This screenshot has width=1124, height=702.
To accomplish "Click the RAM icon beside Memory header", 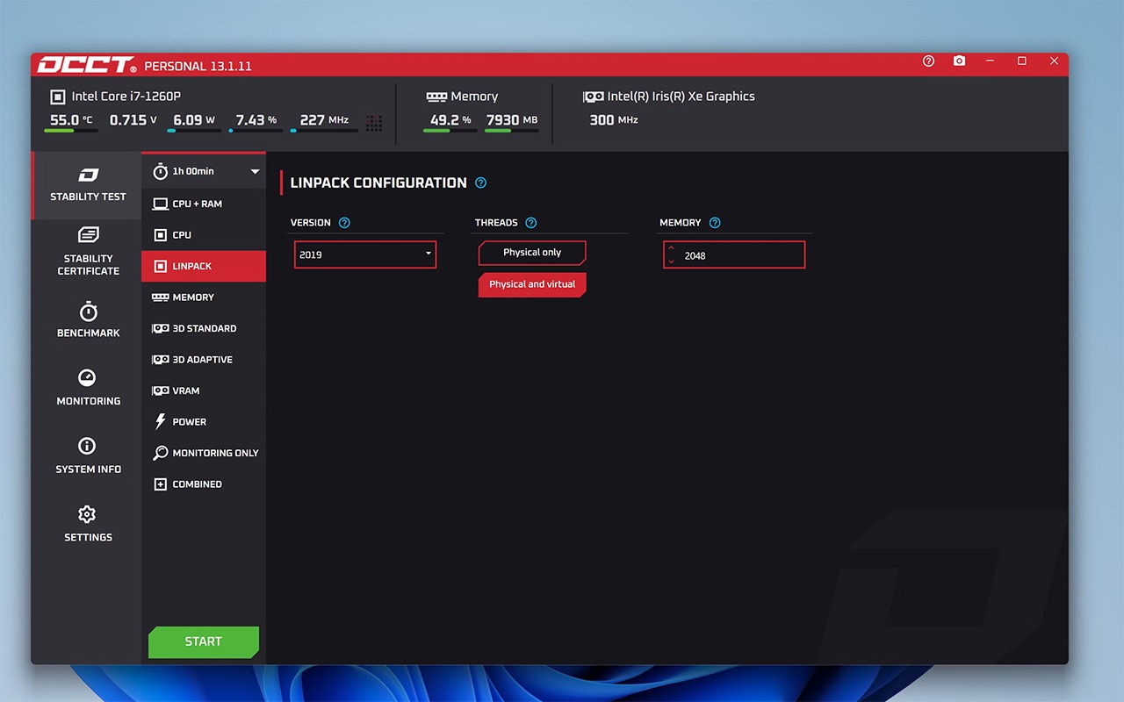I will coord(436,97).
